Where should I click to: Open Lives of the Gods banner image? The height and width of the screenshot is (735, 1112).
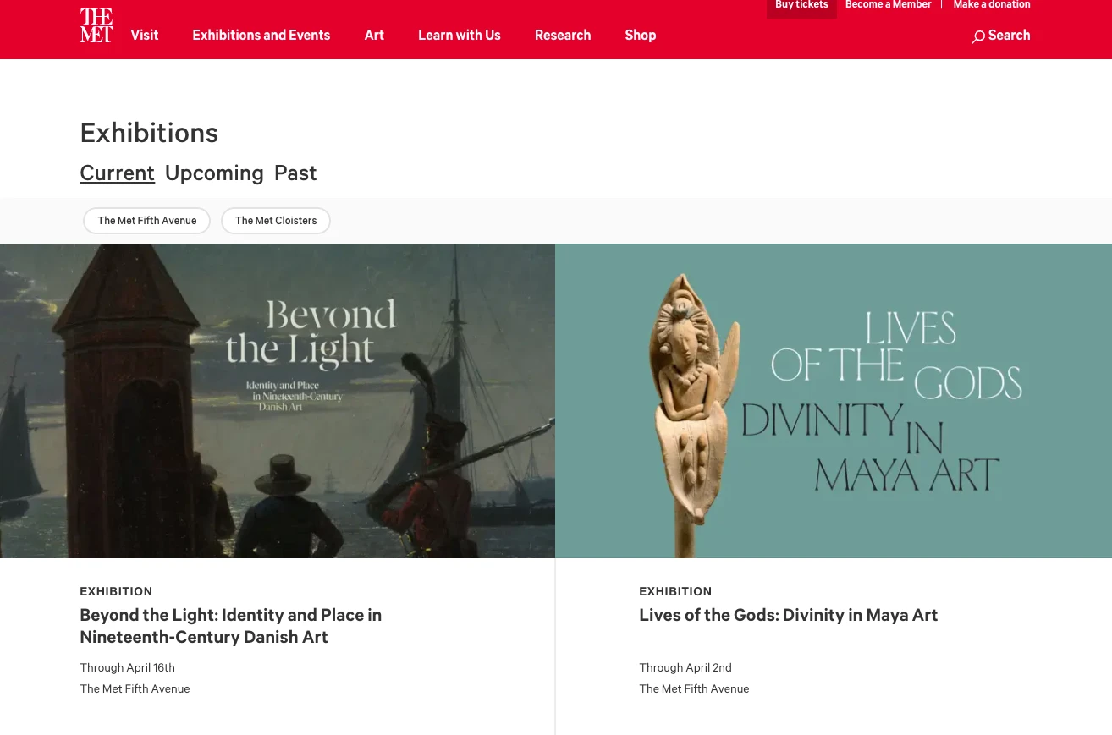834,401
